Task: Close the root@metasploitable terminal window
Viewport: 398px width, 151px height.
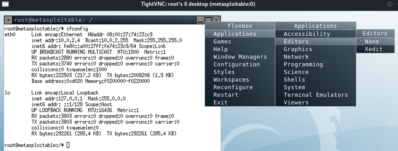Action: [216, 20]
